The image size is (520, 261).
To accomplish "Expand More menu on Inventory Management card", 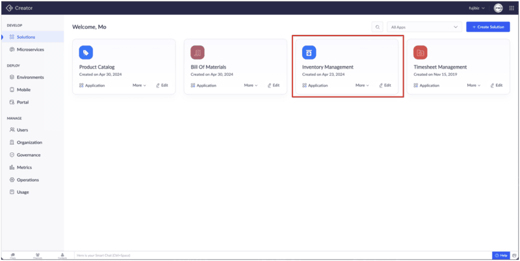I will click(x=362, y=85).
